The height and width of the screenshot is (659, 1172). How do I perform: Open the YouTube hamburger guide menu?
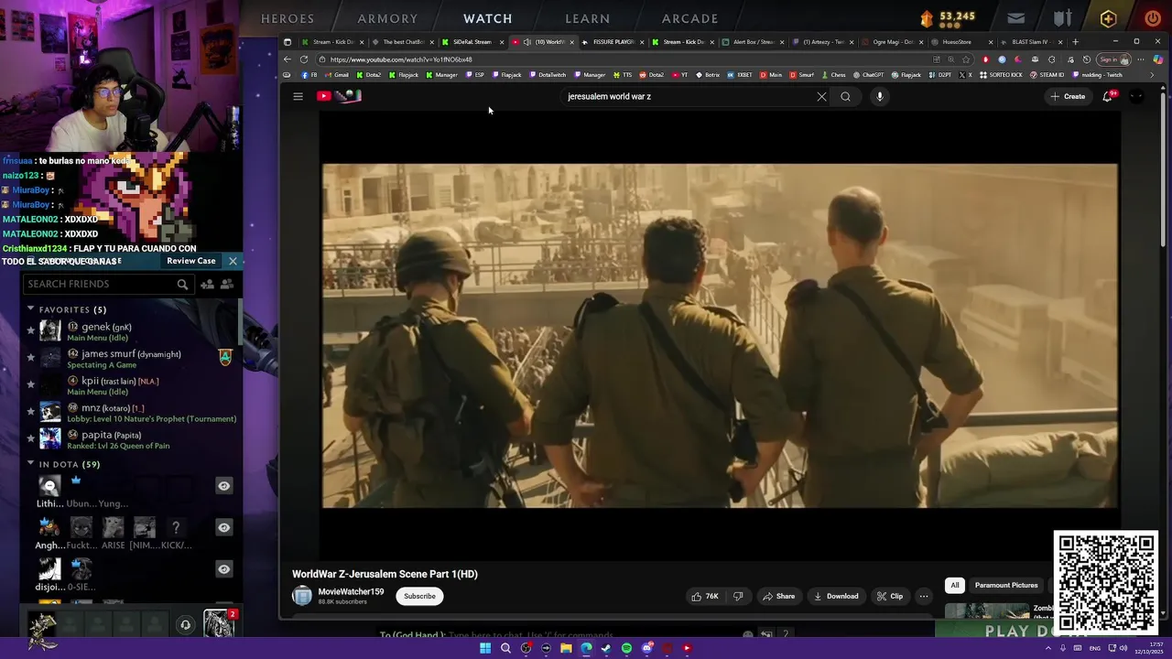pos(298,96)
